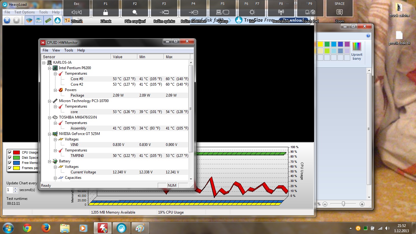This screenshot has width=416, height=234.
Task: Click the Max column header in HWMonitor
Action: [177, 57]
